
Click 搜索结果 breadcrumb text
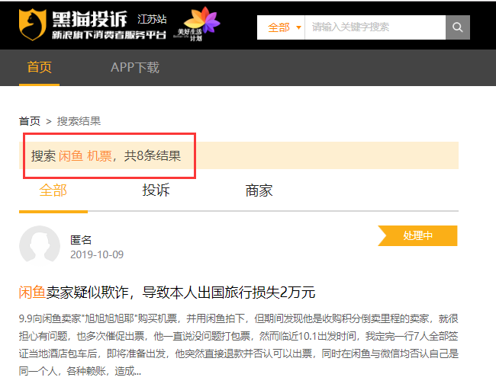coord(79,121)
